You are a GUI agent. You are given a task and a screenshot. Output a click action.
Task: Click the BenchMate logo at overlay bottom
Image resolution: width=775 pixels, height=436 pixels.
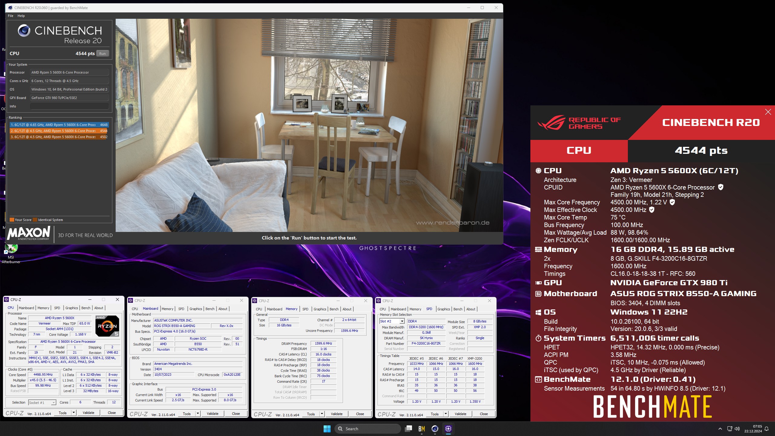[x=652, y=407]
